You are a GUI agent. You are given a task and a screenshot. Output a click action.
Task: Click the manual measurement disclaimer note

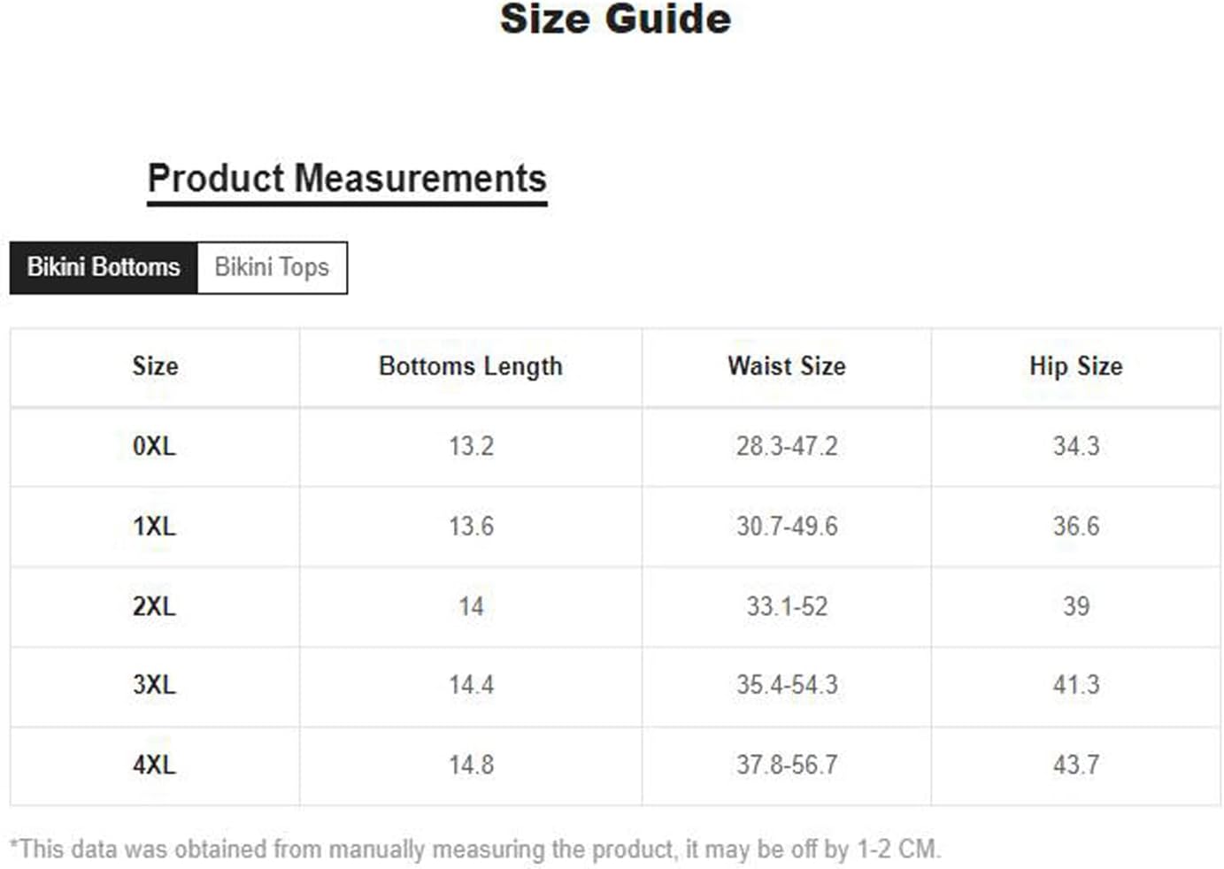[475, 850]
